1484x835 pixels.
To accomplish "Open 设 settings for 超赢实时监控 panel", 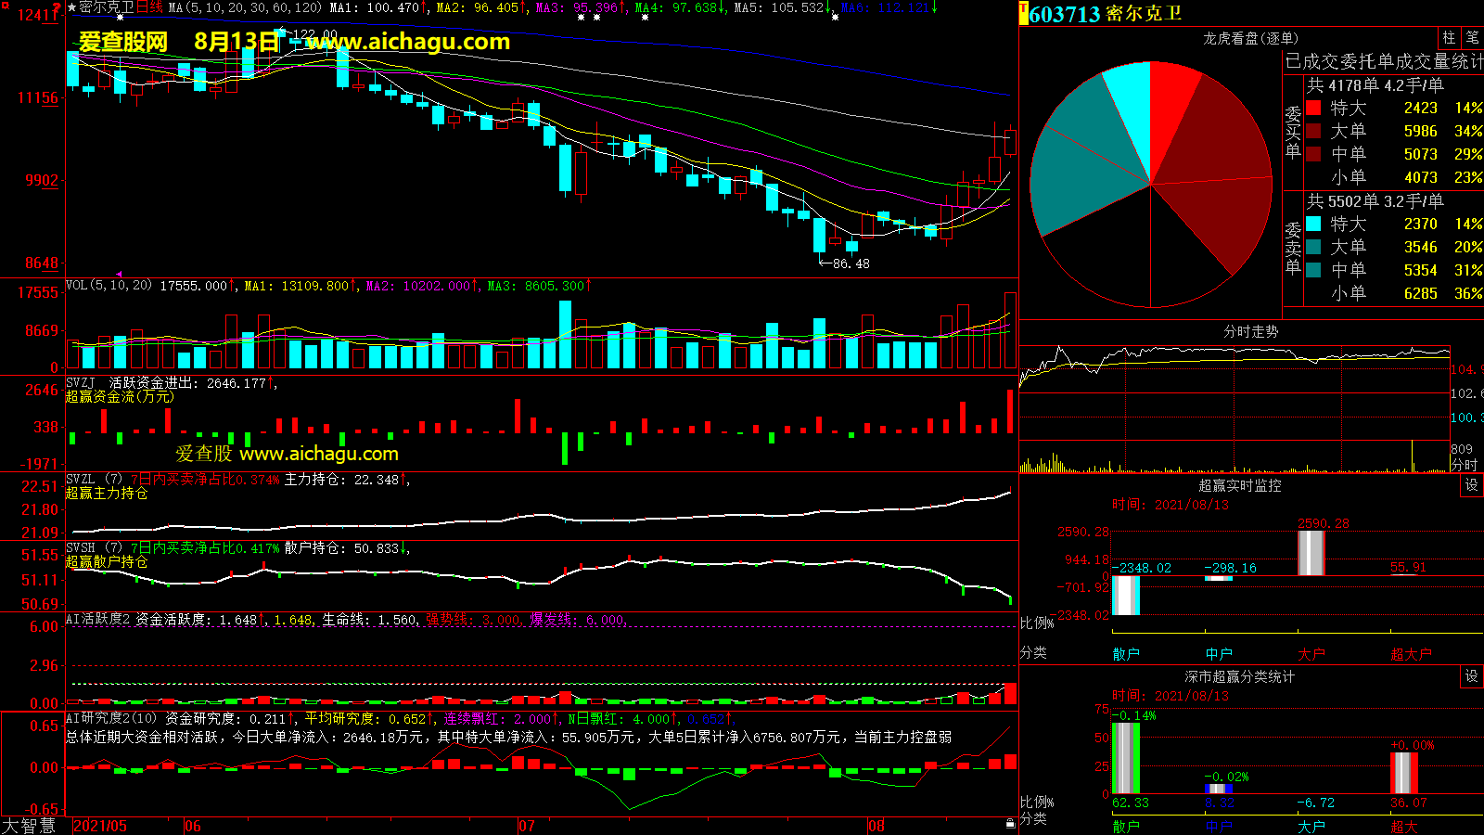I will pyautogui.click(x=1471, y=485).
